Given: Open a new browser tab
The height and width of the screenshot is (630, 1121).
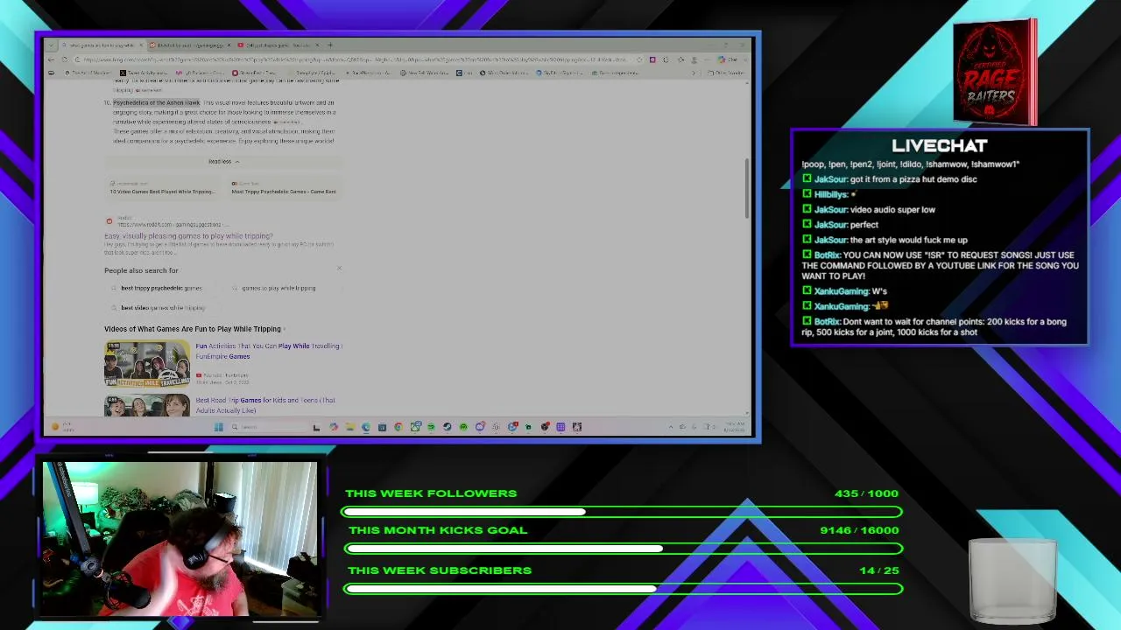Looking at the screenshot, I should pos(329,45).
